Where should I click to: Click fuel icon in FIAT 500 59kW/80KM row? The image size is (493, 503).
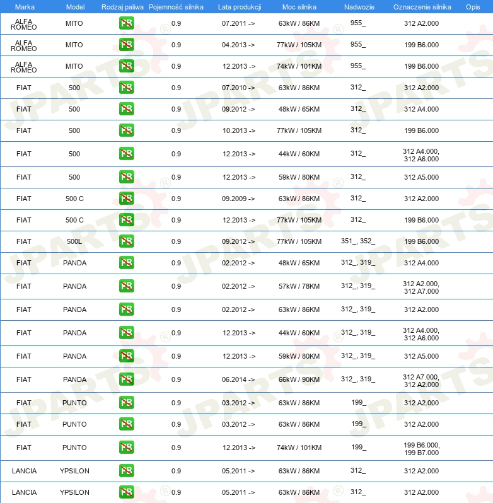pos(126,177)
